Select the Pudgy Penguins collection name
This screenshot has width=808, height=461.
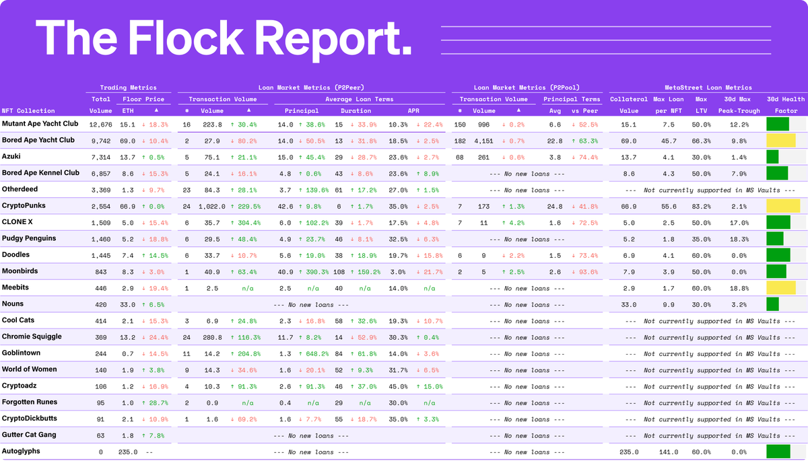[x=29, y=238]
